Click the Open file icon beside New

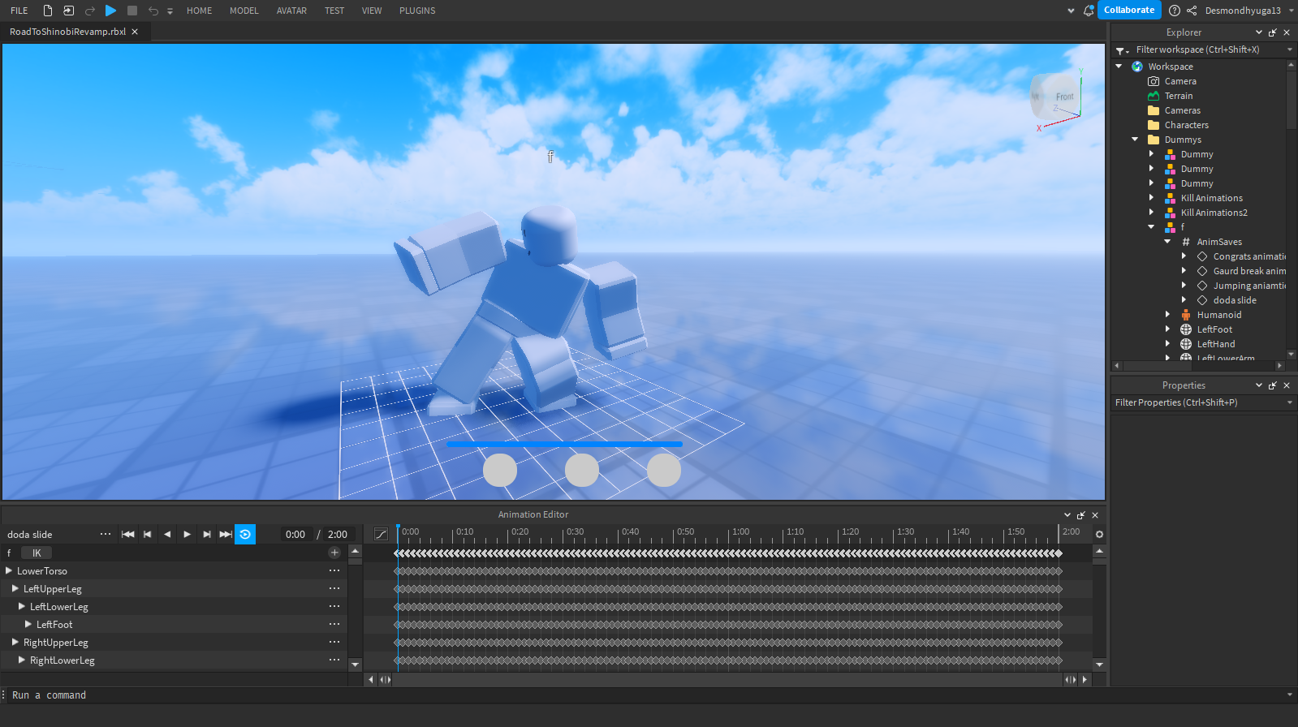[x=68, y=11]
